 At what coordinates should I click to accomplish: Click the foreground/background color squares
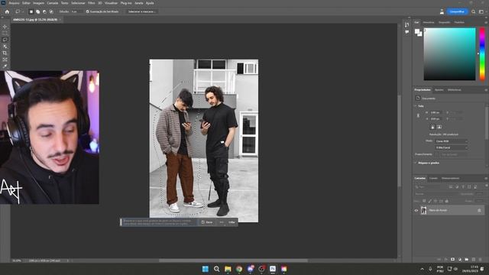click(418, 32)
